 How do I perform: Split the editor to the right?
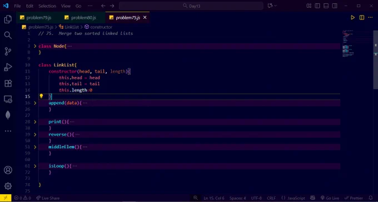(x=362, y=17)
